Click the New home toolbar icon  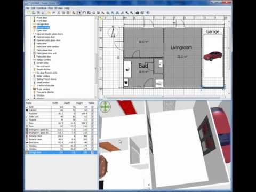tap(29, 13)
